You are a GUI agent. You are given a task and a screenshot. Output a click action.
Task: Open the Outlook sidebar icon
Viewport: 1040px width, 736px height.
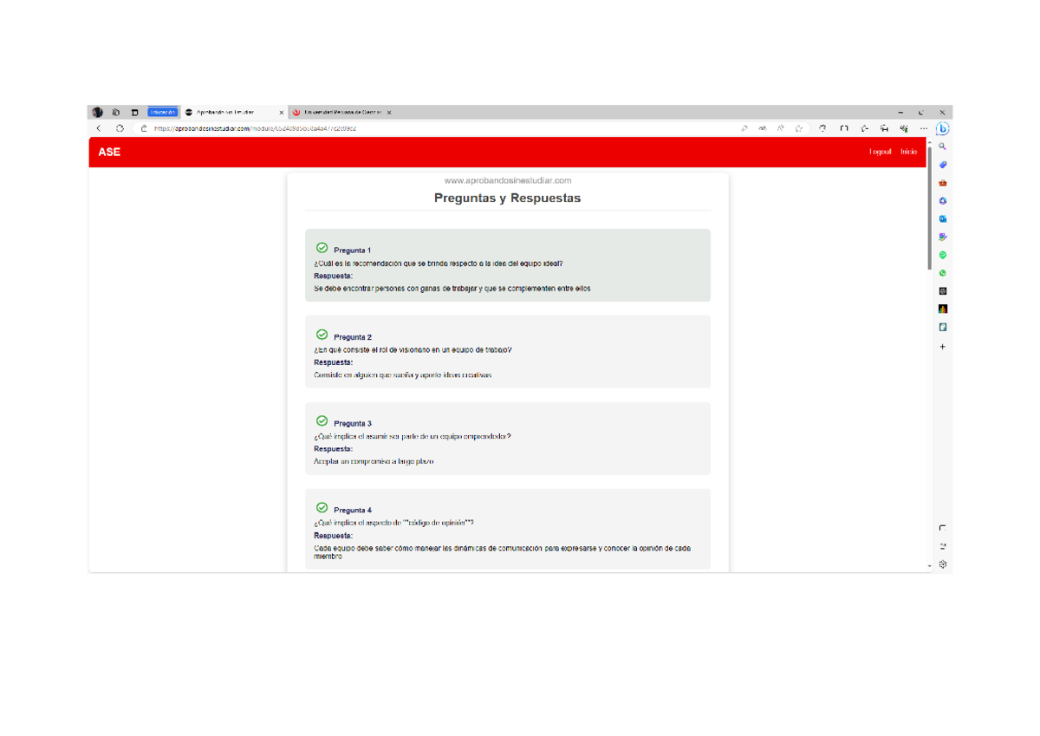click(942, 218)
